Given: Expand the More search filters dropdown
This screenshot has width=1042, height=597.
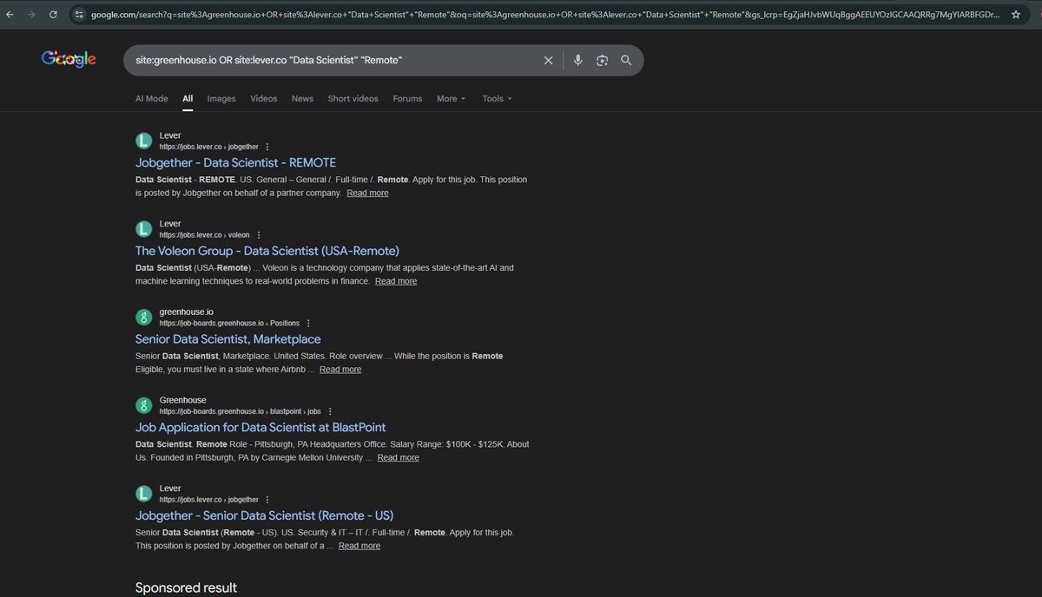Looking at the screenshot, I should tap(451, 99).
